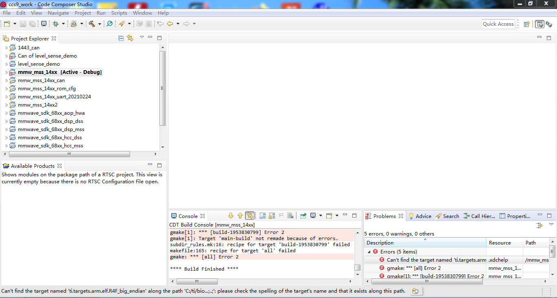Click the Console horizontal scrollbar
The image size is (557, 298).
[x=197, y=281]
